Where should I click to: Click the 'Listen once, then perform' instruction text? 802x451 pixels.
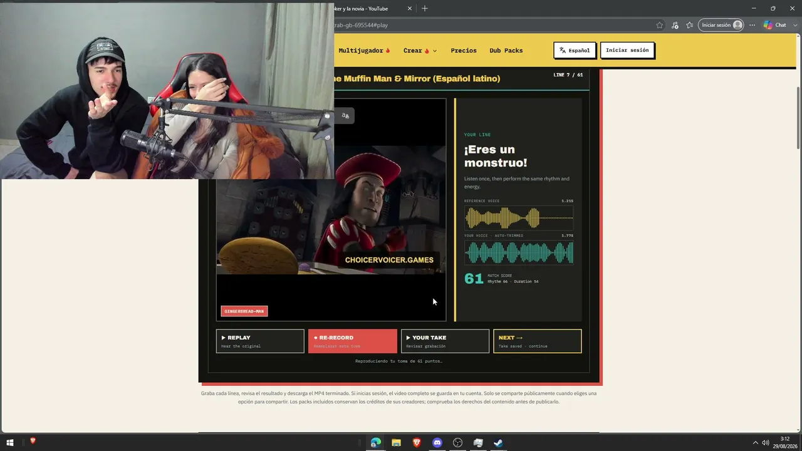[x=517, y=183]
